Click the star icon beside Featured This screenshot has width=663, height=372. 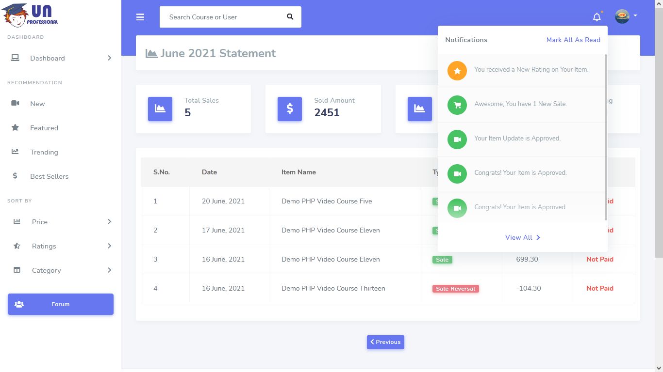coord(15,128)
